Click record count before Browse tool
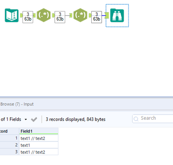 click(x=96, y=17)
